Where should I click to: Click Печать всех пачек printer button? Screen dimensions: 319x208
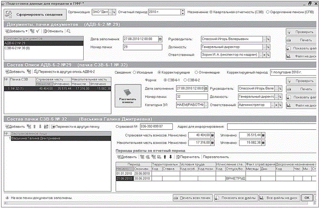[x=192, y=198]
